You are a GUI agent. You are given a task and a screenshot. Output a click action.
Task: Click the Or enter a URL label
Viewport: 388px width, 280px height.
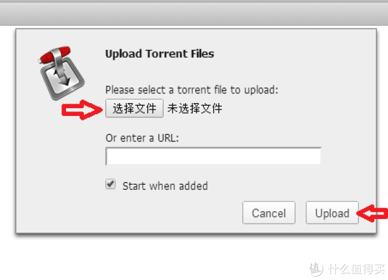[142, 138]
